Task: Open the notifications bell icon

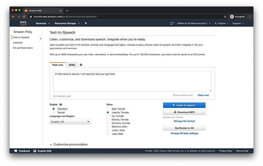Action: pyautogui.click(x=171, y=23)
